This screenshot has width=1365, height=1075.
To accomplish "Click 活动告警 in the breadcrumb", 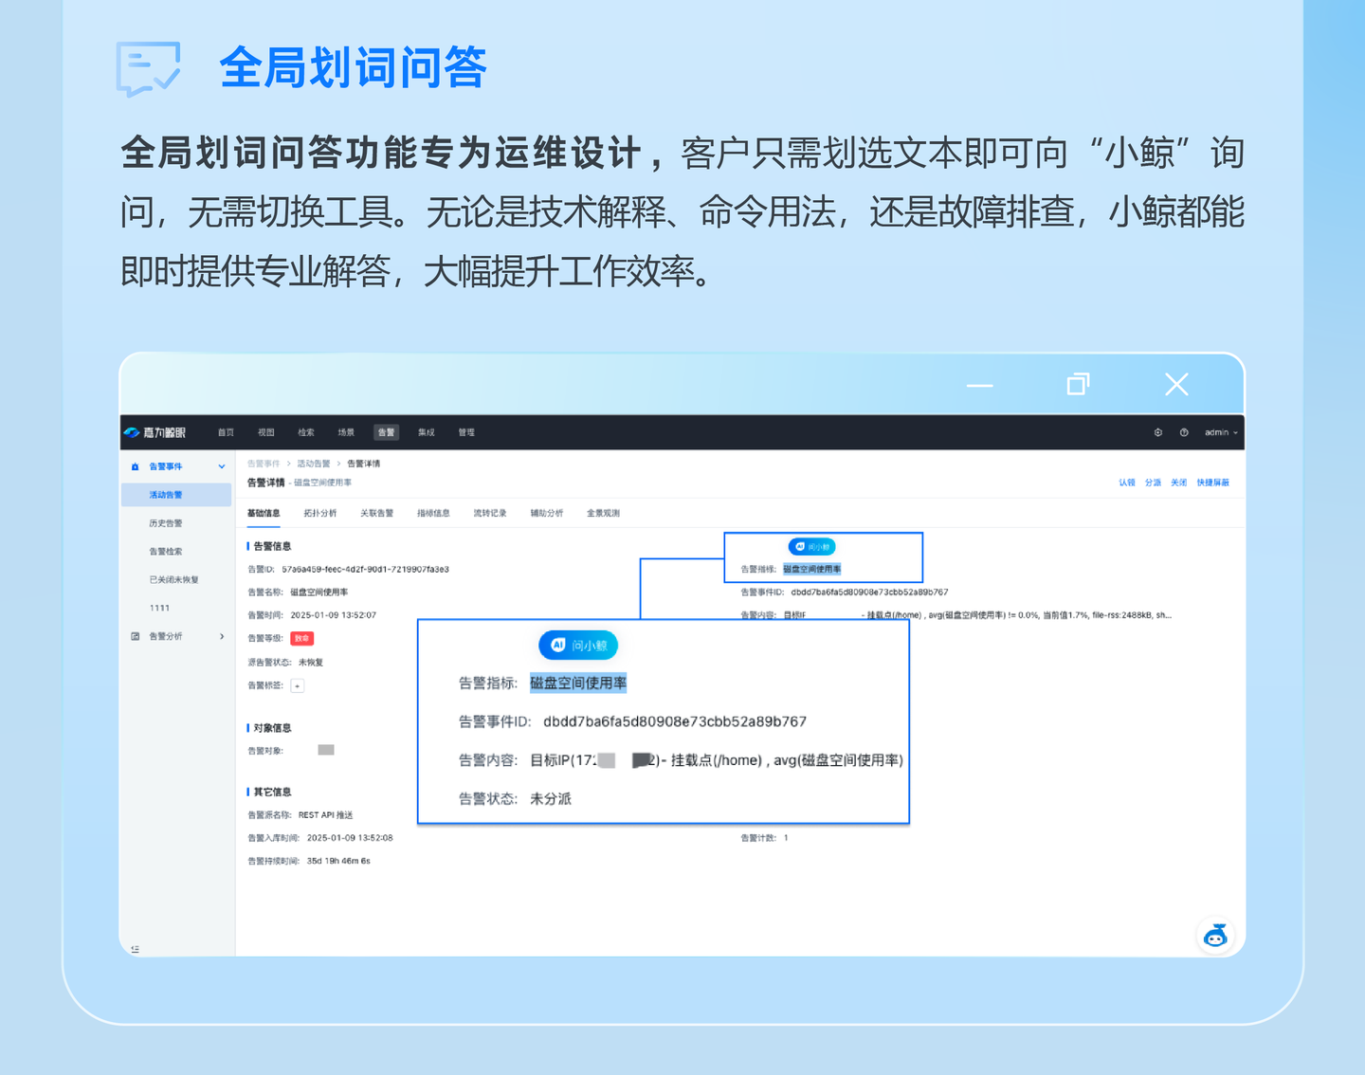I will 313,464.
